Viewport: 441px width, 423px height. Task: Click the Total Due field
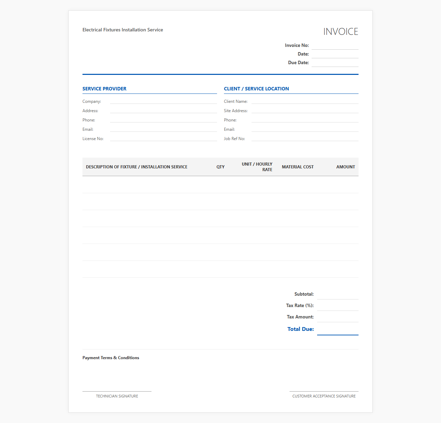(337, 329)
